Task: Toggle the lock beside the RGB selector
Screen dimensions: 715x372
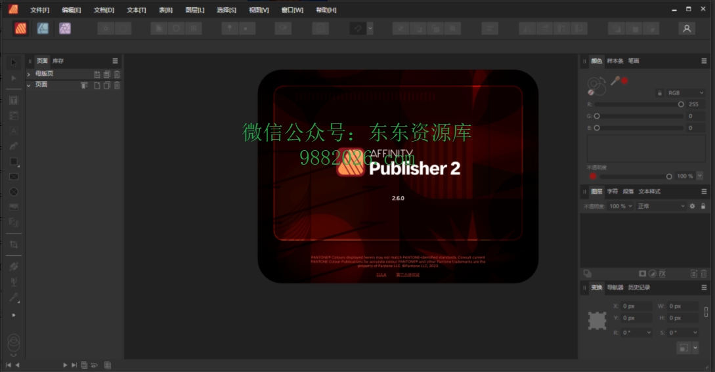Action: 659,93
